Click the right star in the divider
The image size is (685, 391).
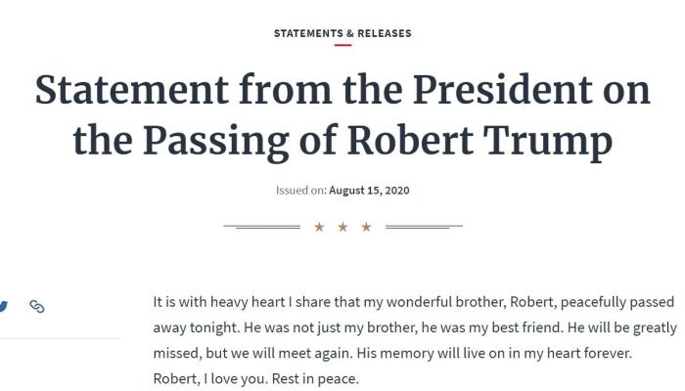pos(367,227)
